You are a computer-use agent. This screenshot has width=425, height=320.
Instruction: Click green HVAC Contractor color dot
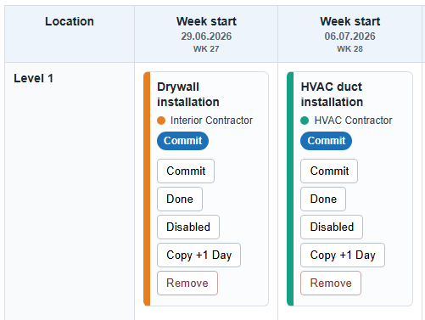click(x=305, y=121)
